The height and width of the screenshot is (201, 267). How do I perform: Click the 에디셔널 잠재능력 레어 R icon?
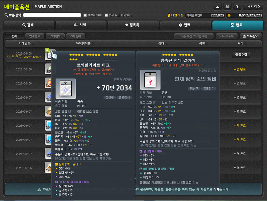[141, 169]
